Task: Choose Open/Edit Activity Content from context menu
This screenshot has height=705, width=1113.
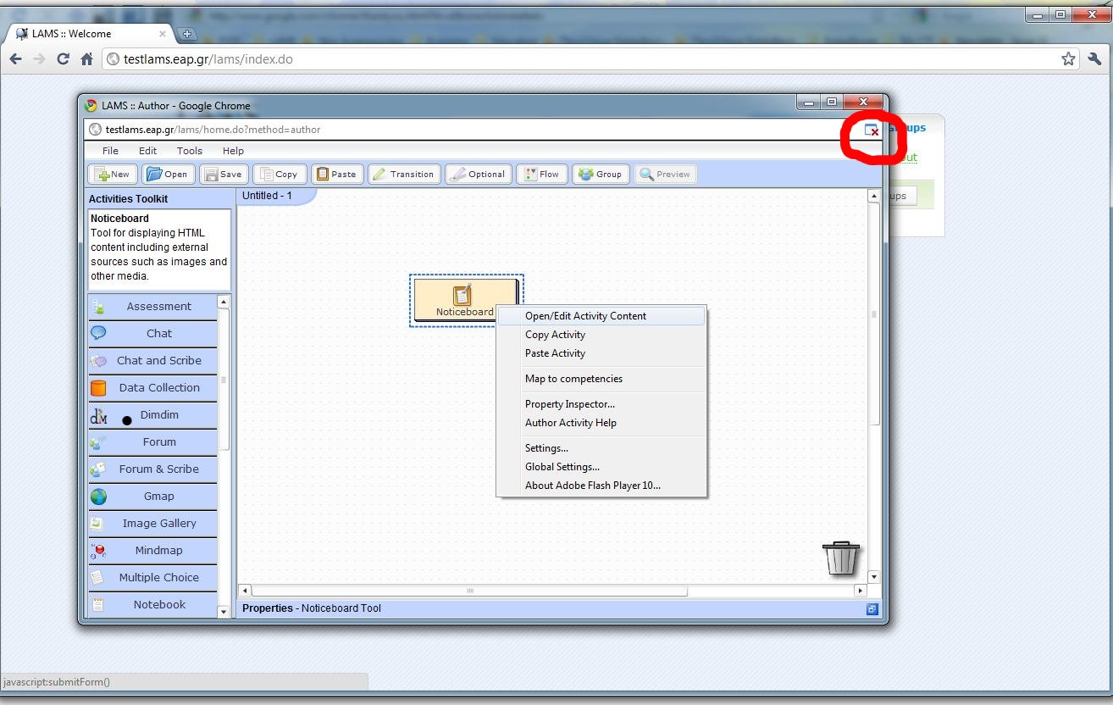Action: click(x=585, y=316)
